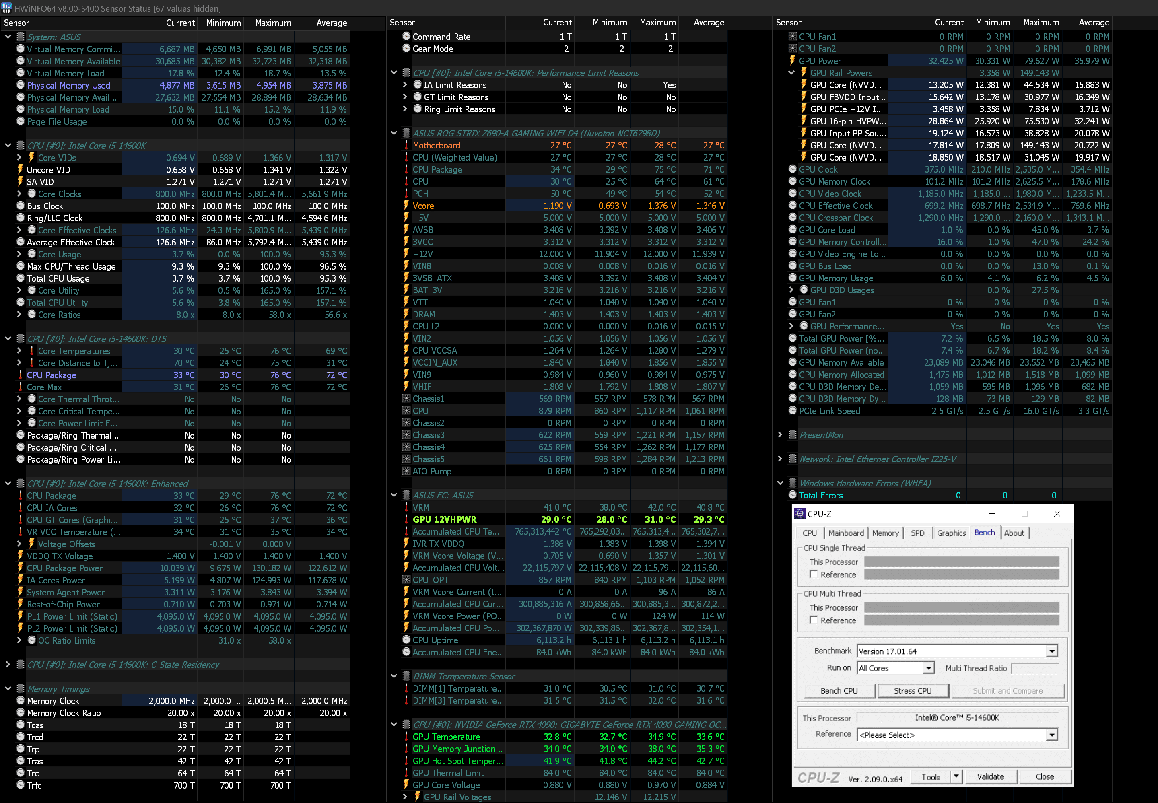Click the VRM temperature thermometer icon
The width and height of the screenshot is (1158, 803).
[x=406, y=507]
